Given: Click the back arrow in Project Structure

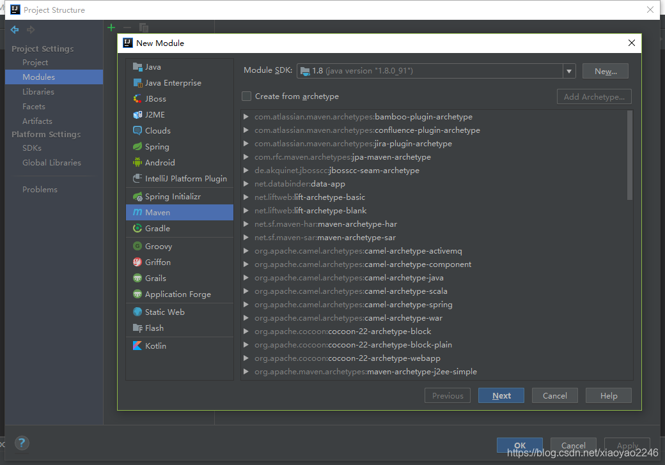Looking at the screenshot, I should pos(15,29).
